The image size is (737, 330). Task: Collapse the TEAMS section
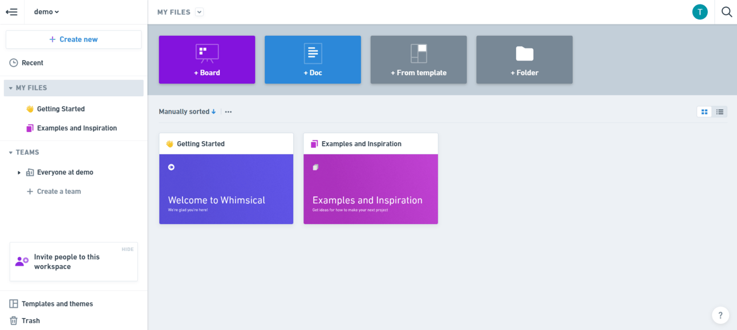coord(11,152)
